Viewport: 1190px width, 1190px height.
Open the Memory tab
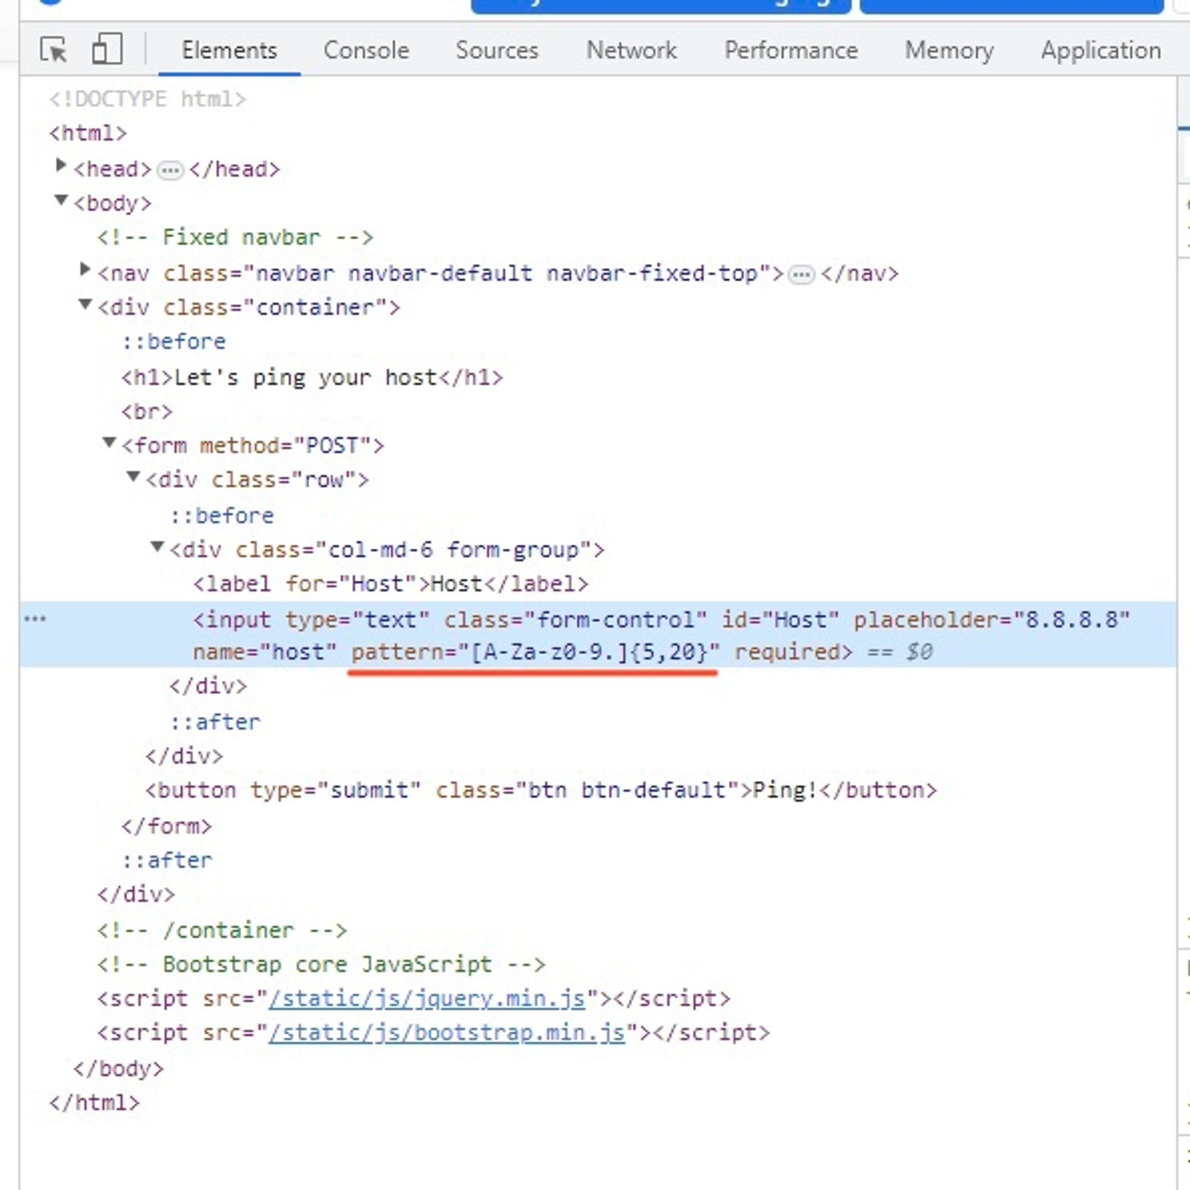949,51
